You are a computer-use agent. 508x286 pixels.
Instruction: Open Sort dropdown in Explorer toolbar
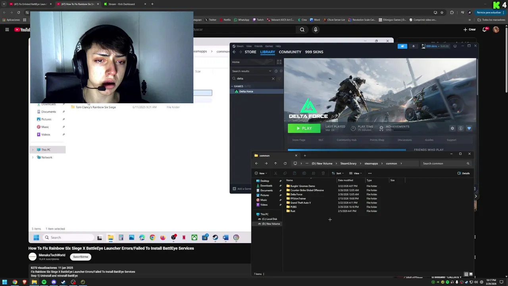coord(338,173)
